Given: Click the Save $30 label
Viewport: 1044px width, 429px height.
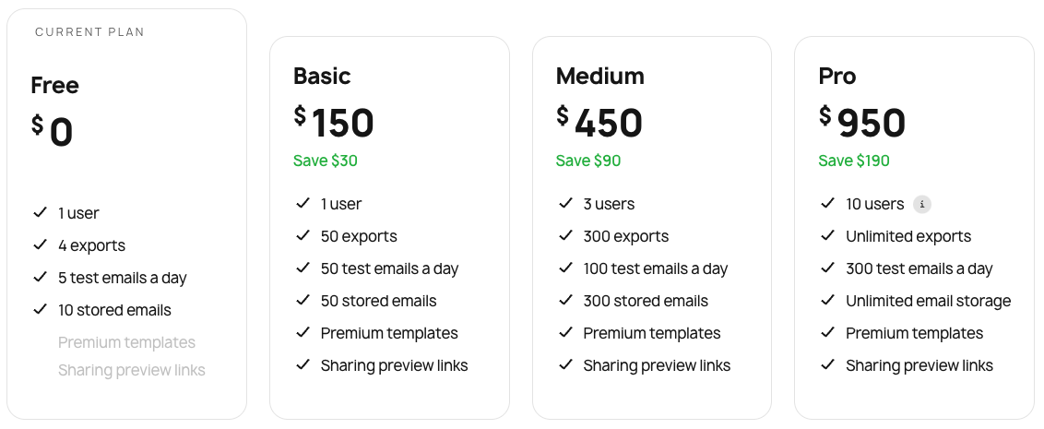Looking at the screenshot, I should click(325, 161).
